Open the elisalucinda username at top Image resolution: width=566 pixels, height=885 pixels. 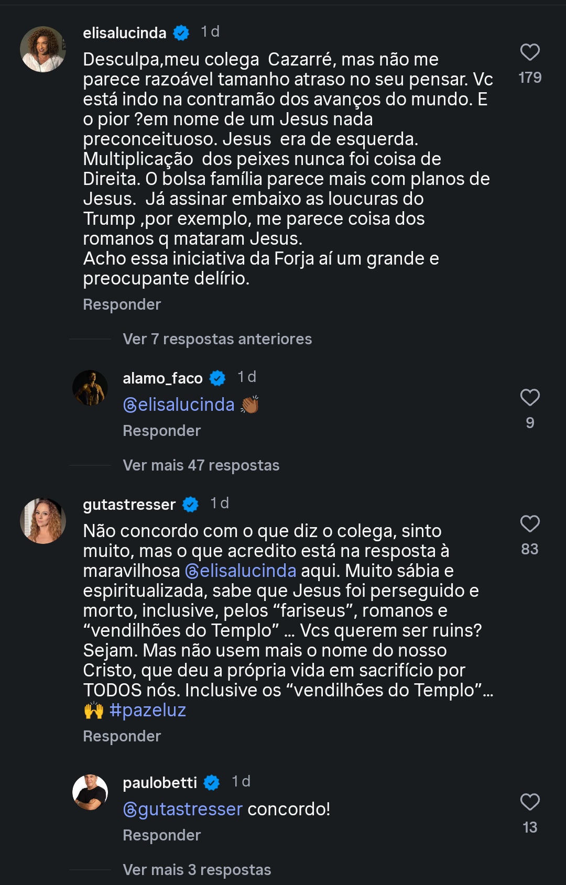point(124,34)
